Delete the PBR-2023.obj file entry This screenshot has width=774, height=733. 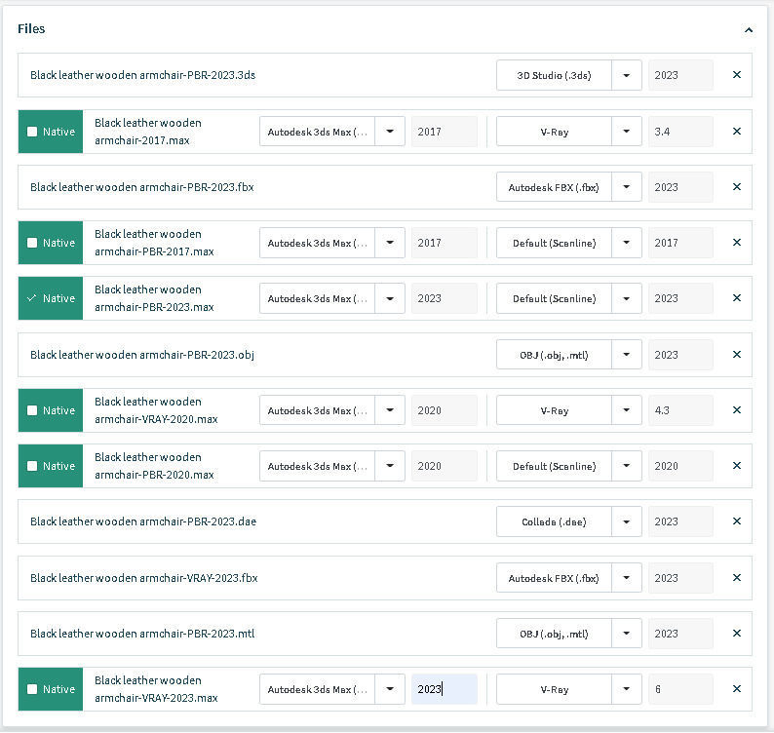coord(736,355)
